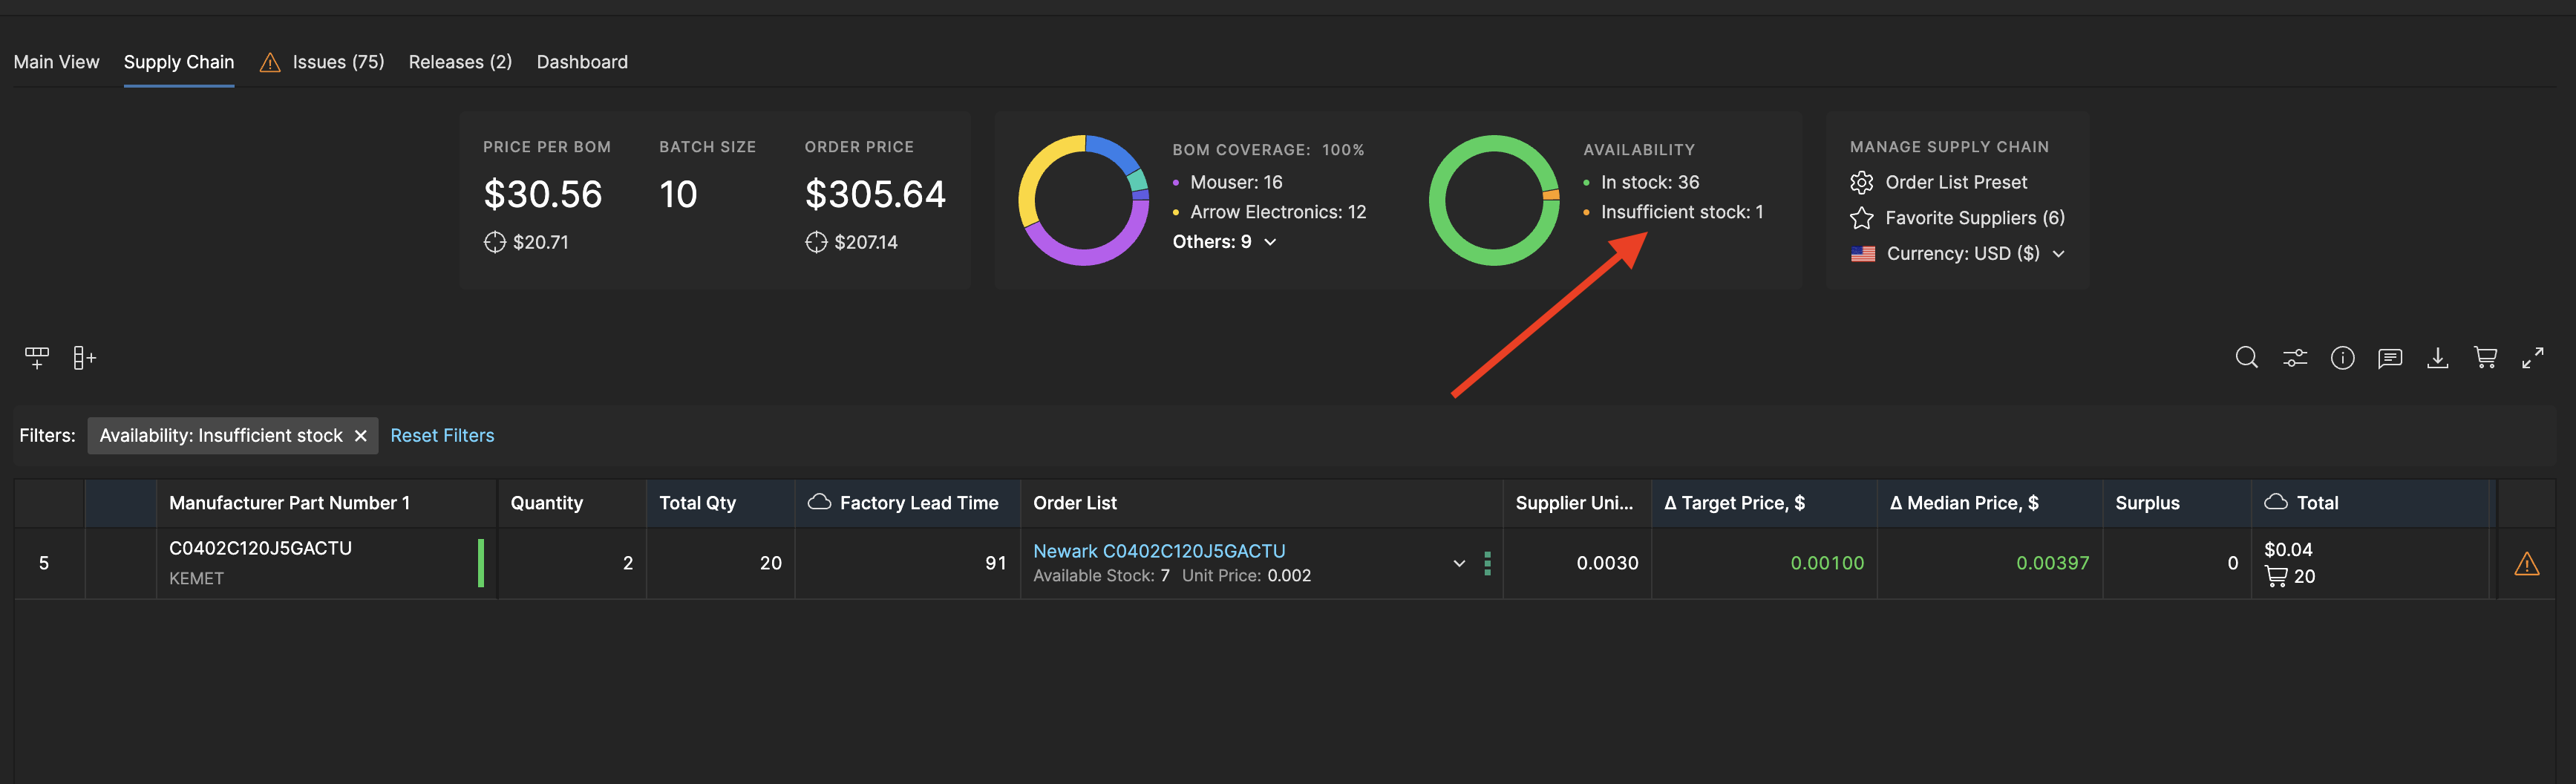Remove the Availability Insufficient stock filter
Viewport: 2576px width, 784px height.
(x=360, y=435)
